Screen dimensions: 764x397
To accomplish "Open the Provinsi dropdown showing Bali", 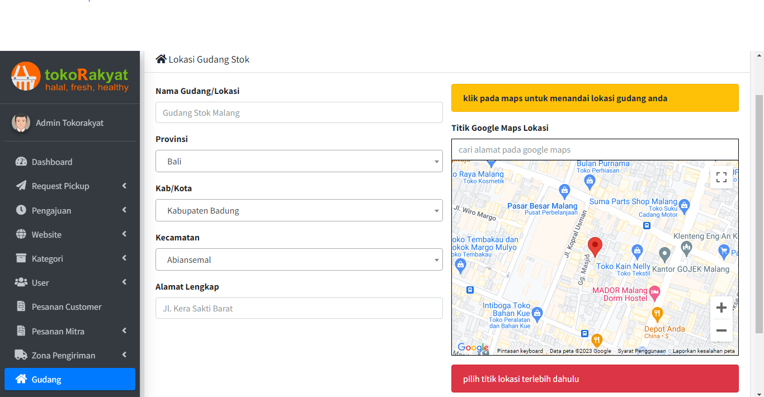I will click(299, 161).
